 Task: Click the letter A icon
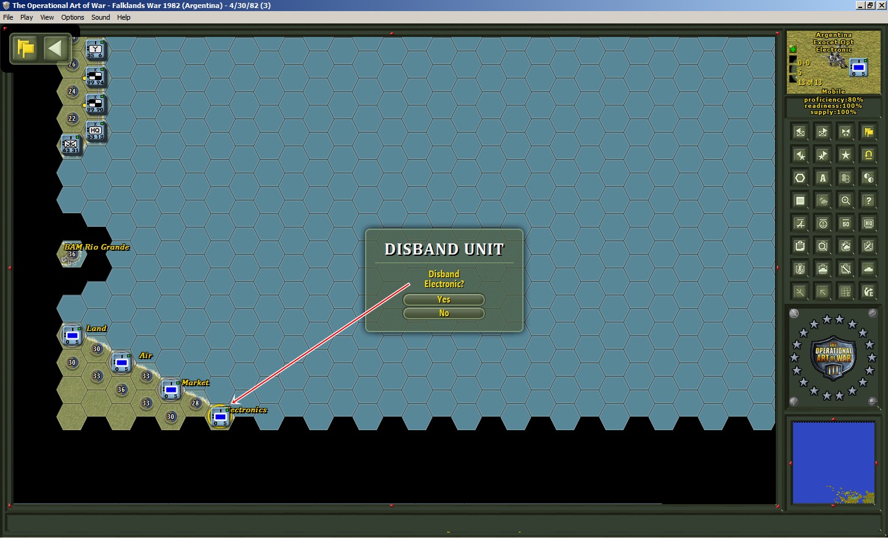click(823, 177)
